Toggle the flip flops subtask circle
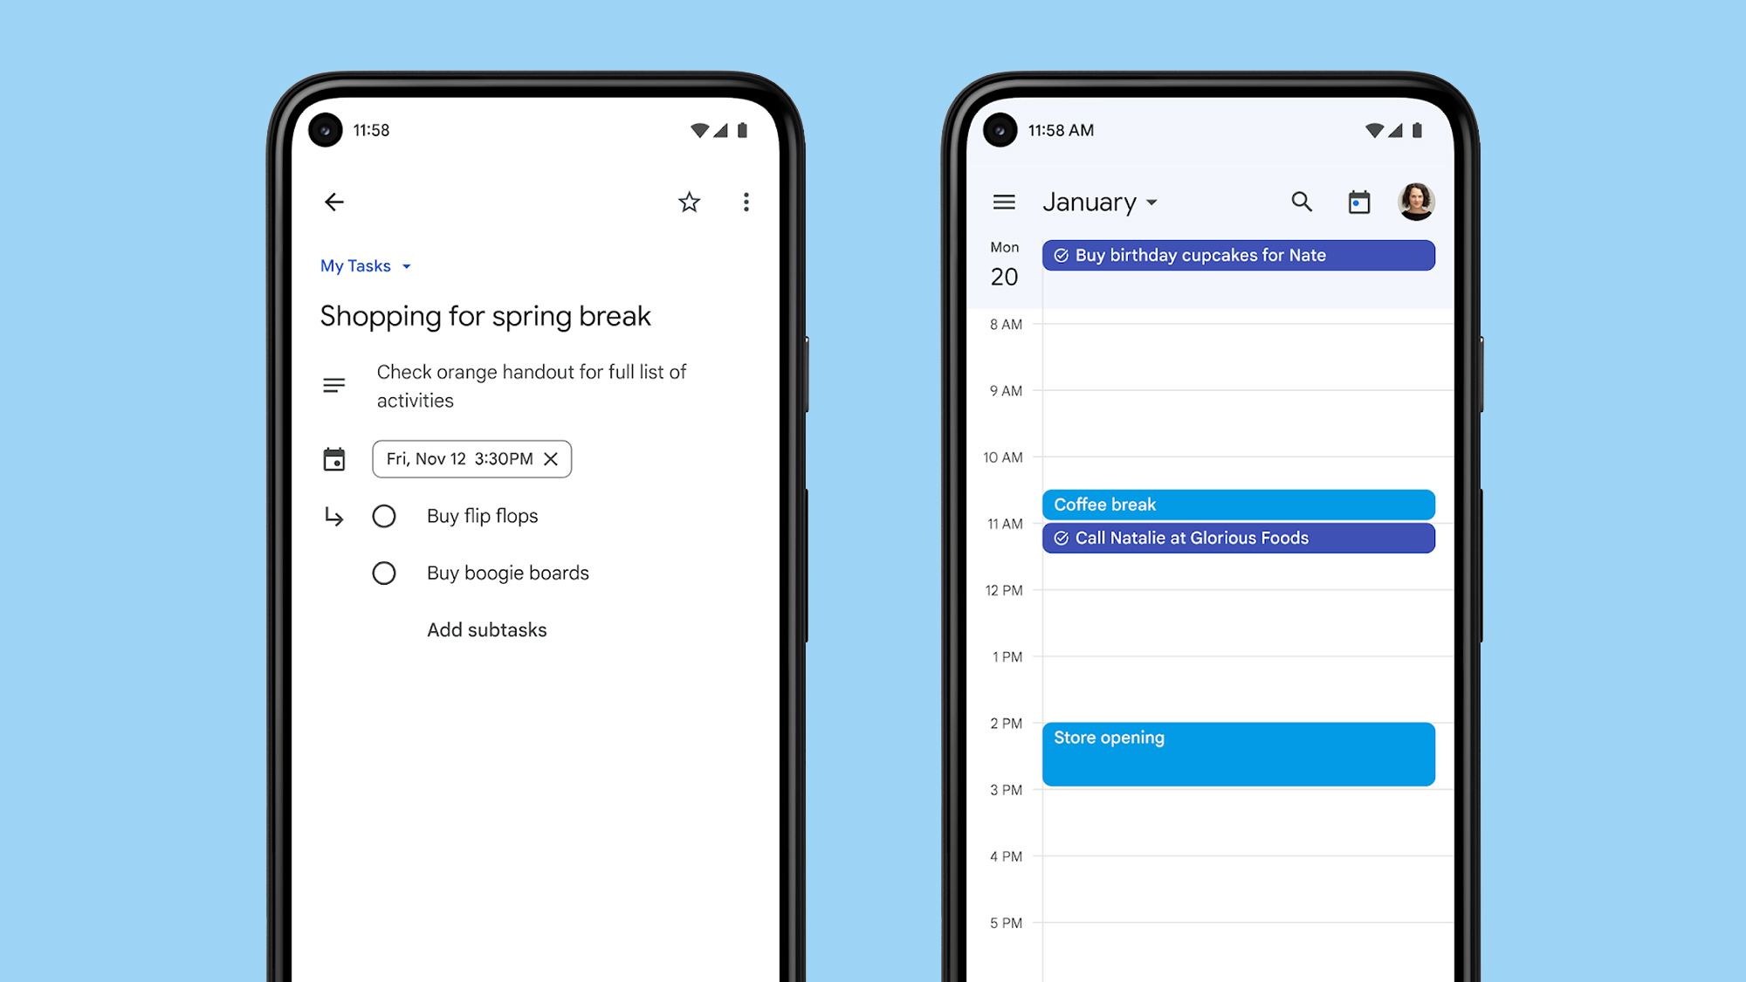The image size is (1746, 982). coord(384,516)
